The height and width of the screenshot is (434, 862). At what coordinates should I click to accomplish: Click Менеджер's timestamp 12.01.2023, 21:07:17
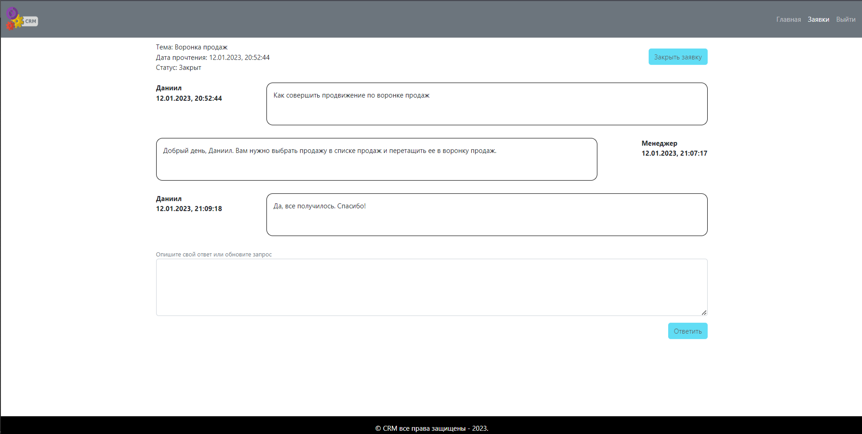674,153
